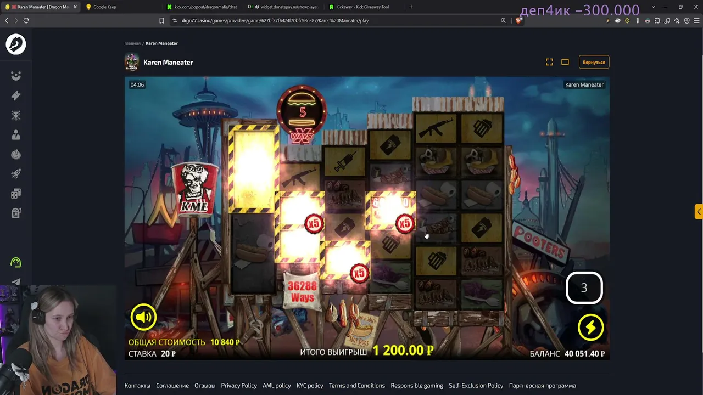Open the Контакты footer link
This screenshot has height=395, width=703.
(137, 386)
